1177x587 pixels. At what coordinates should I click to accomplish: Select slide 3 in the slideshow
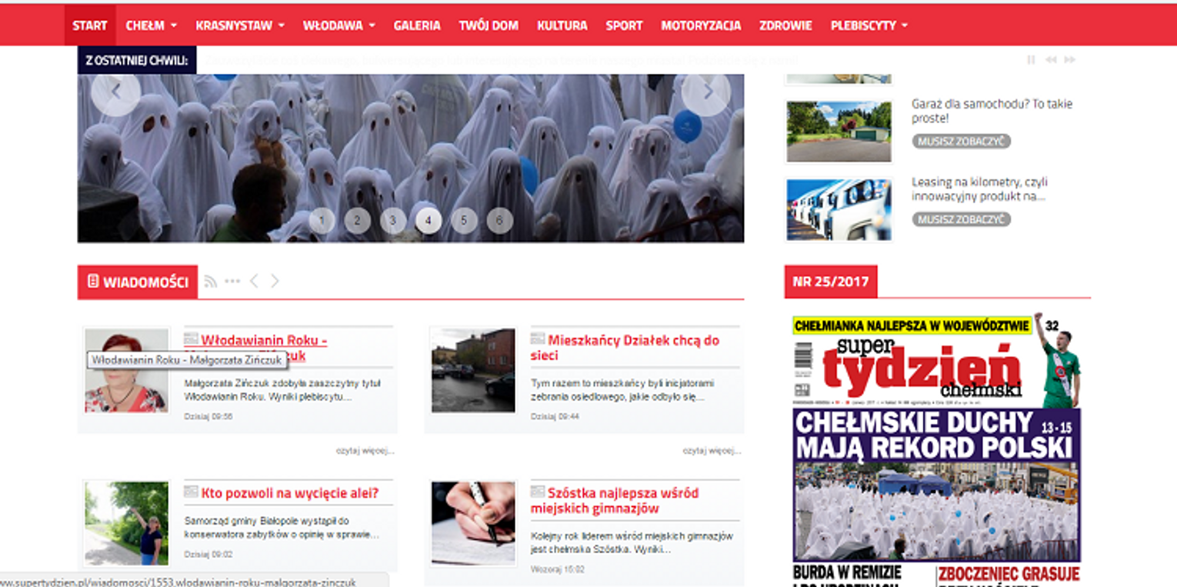(392, 221)
